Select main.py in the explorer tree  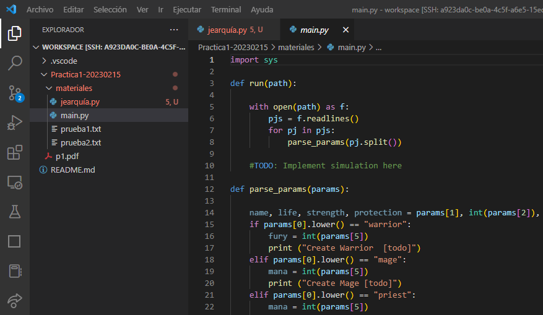(x=109, y=115)
